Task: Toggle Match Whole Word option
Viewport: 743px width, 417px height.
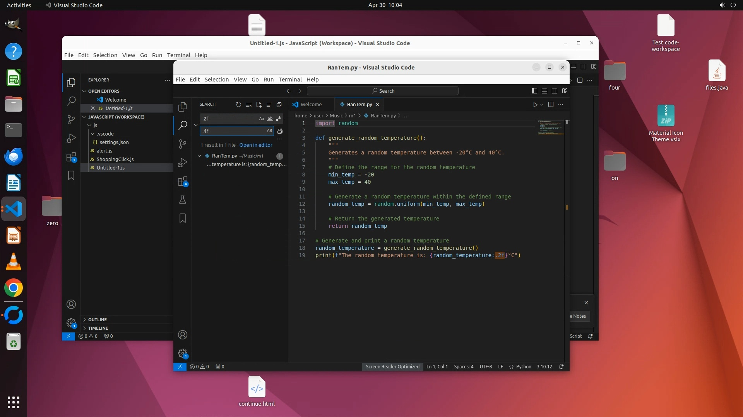Action: 270,119
